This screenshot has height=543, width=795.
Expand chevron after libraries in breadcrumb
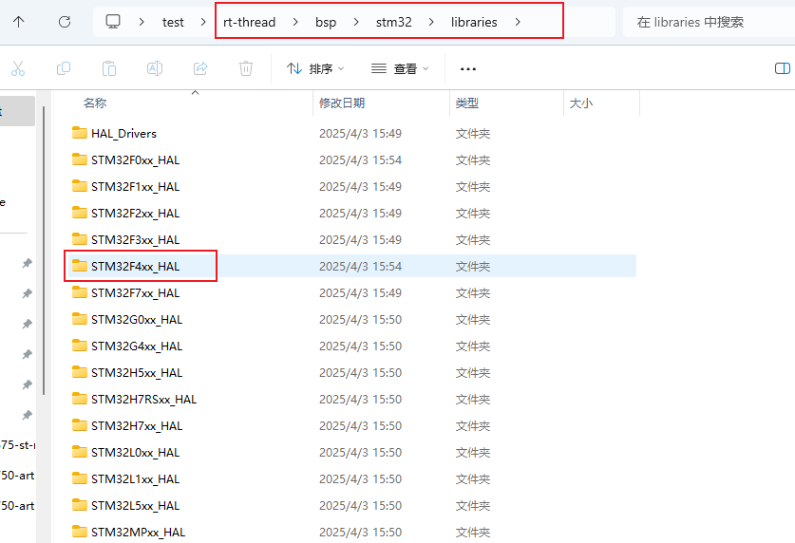point(517,22)
